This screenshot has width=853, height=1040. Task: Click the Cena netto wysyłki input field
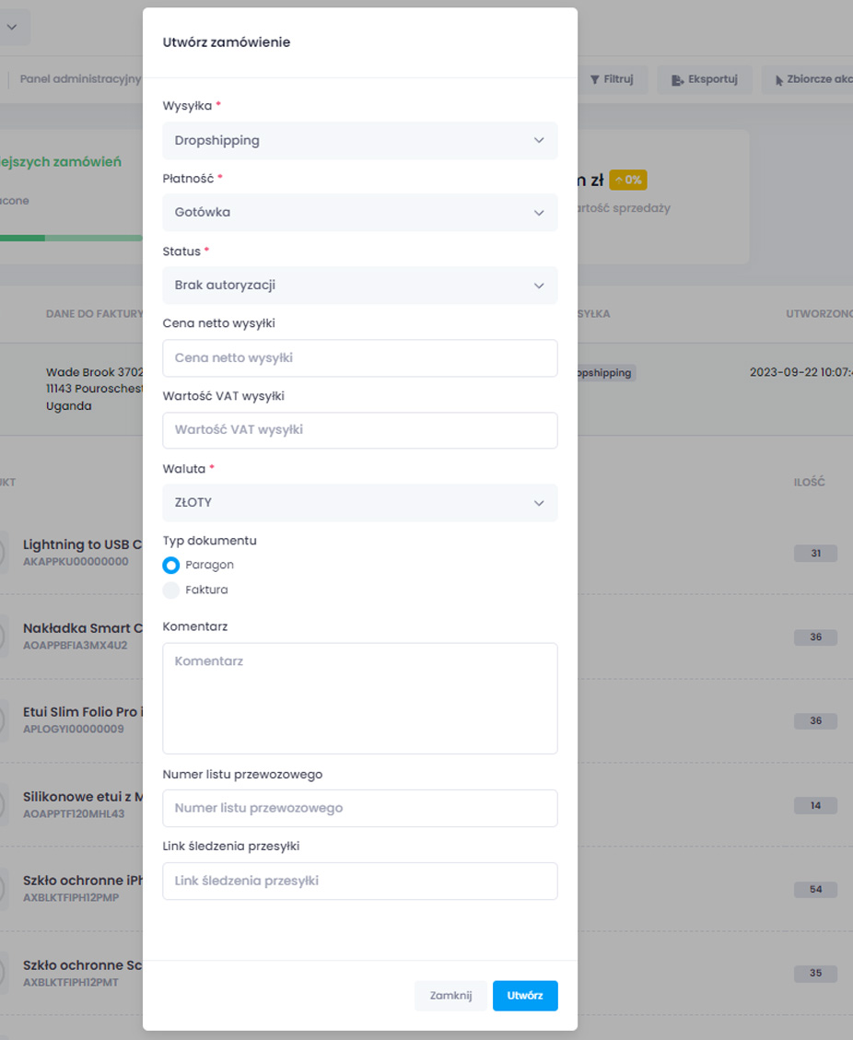(x=359, y=358)
